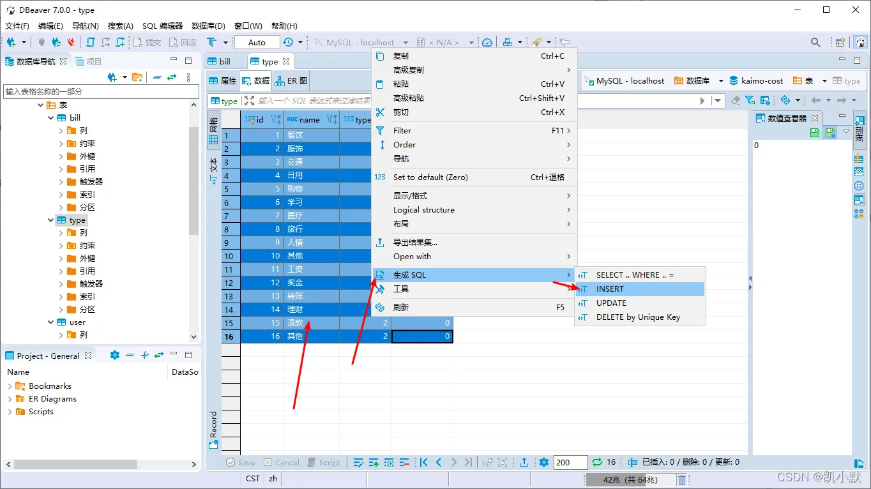Click the green save icon in value viewer
Screen dimensions: 871x489
(x=815, y=132)
